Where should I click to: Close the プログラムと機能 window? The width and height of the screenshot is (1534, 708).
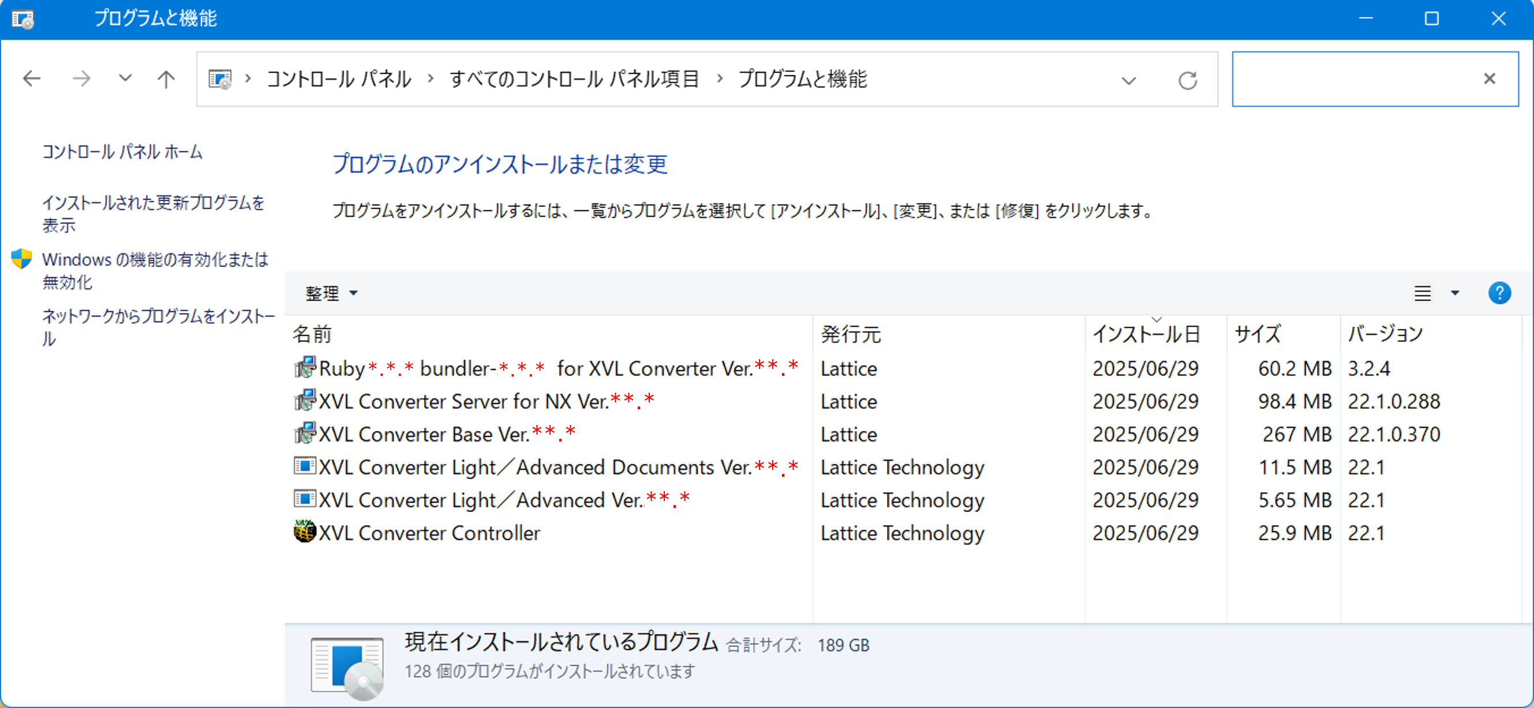tap(1498, 19)
